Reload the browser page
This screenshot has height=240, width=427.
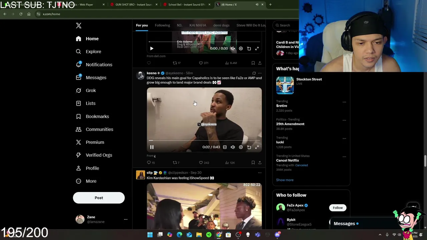pos(21,14)
